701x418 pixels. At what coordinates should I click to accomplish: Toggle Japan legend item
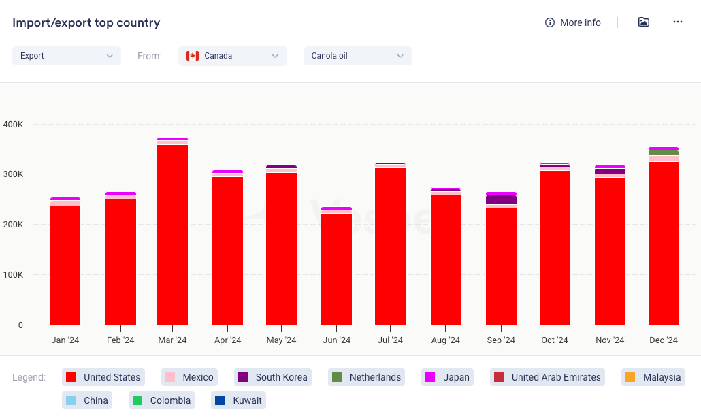tap(448, 377)
